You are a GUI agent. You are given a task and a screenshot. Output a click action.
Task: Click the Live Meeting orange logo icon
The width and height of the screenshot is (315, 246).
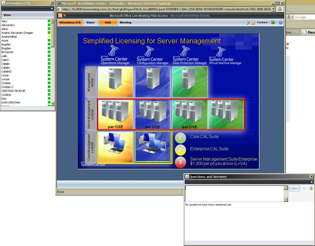[60, 15]
